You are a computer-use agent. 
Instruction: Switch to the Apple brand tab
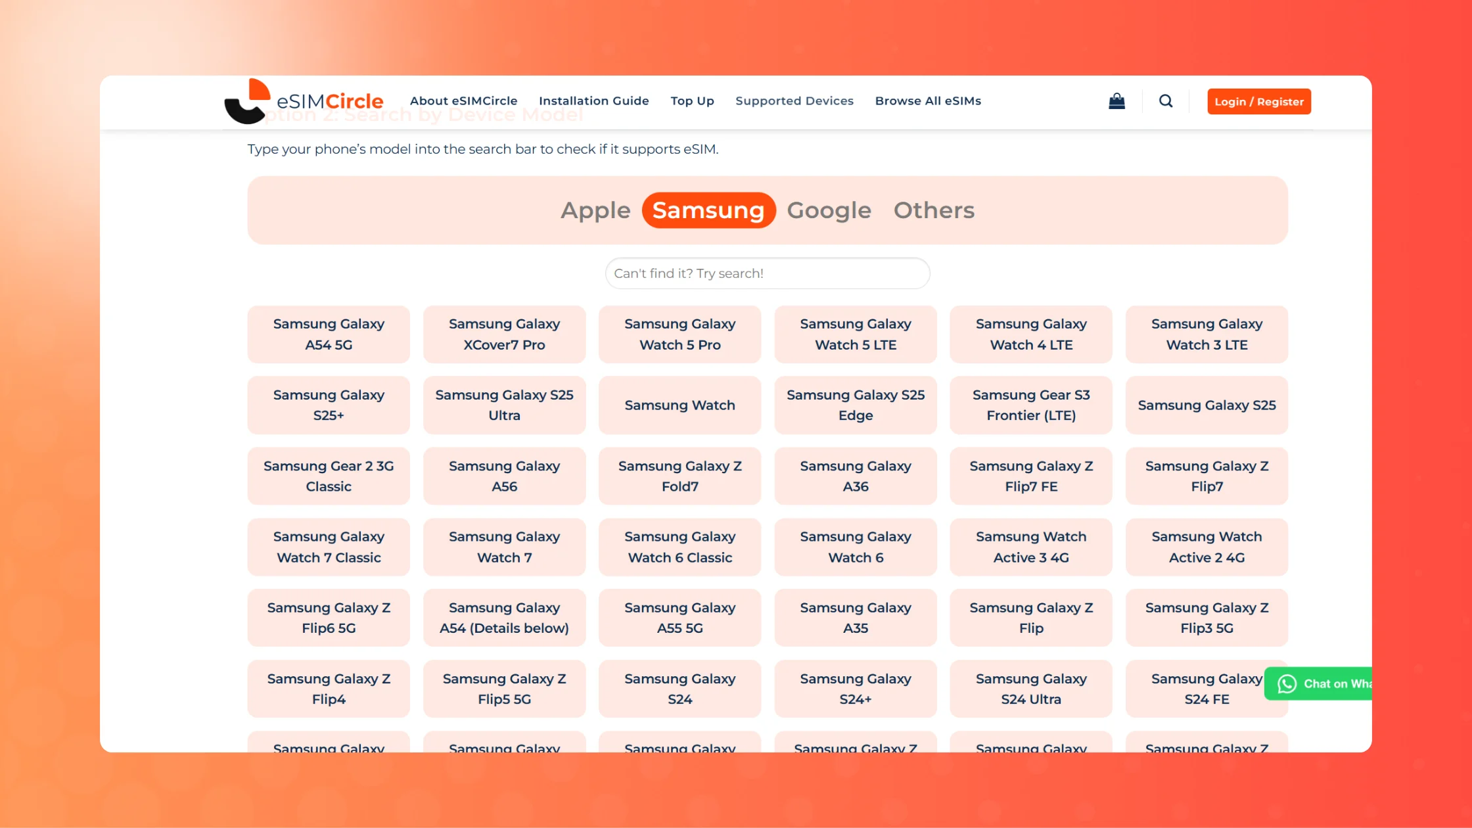click(595, 210)
